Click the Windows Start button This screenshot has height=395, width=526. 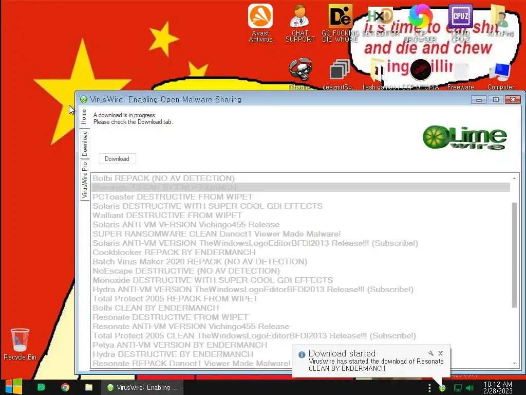point(13,387)
